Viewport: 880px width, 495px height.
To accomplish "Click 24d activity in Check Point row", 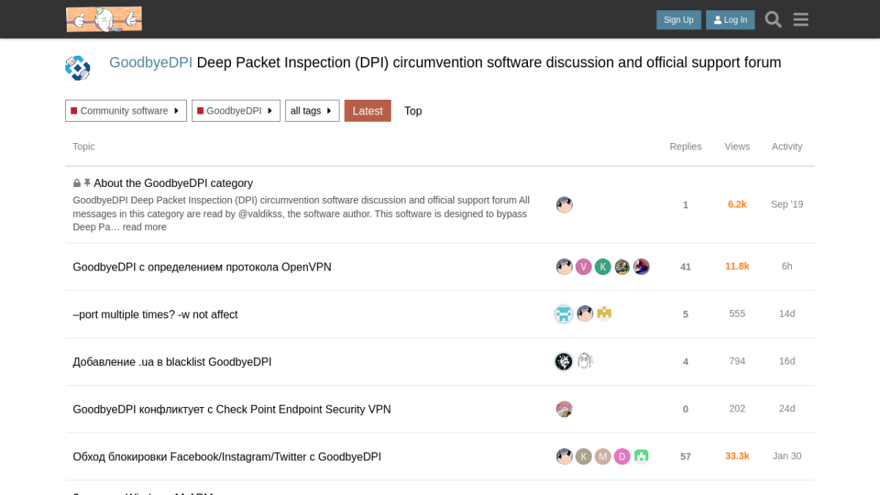I will (787, 408).
